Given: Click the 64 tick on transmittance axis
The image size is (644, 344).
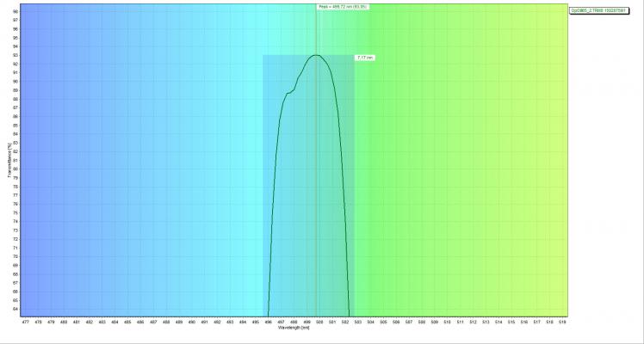Looking at the screenshot, I should (x=15, y=310).
